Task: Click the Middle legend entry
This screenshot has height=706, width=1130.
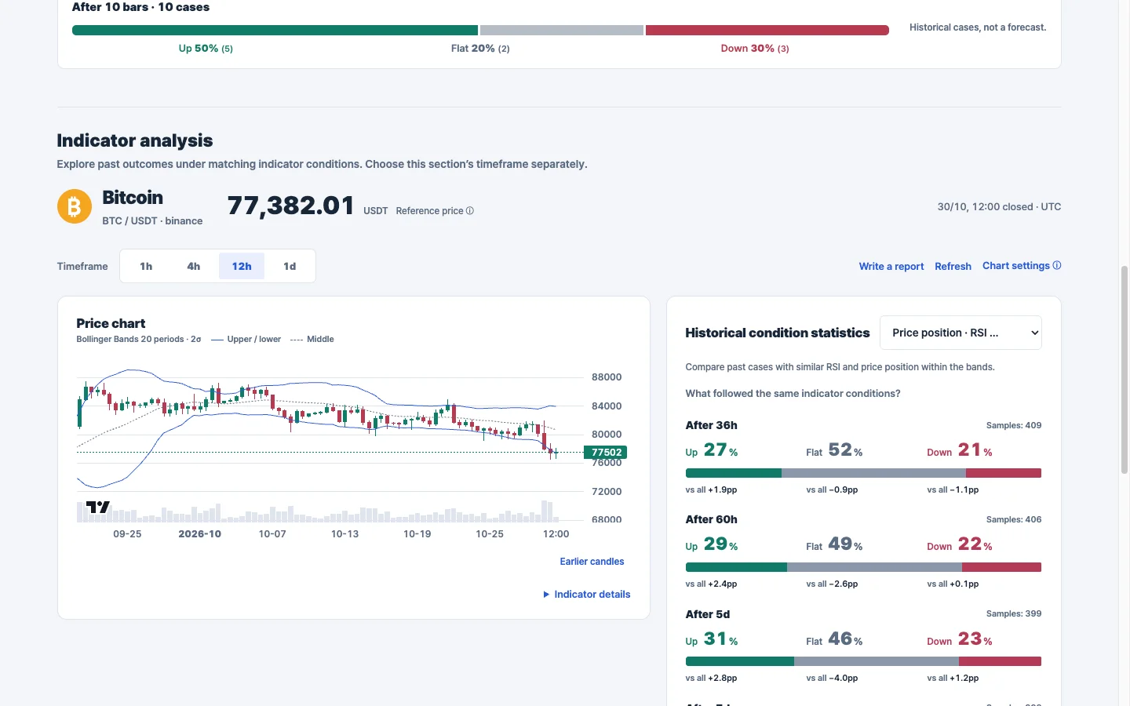Action: tap(312, 340)
